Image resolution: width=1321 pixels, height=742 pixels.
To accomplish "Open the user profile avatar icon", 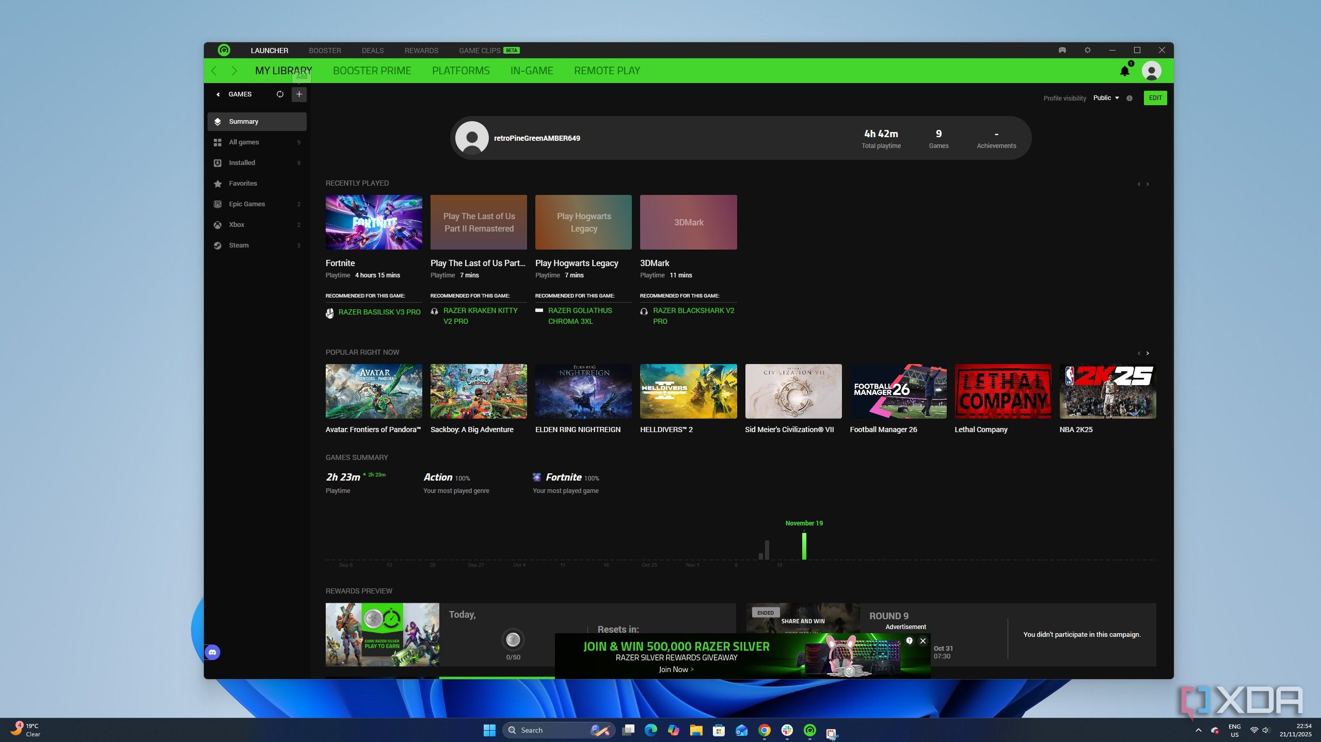I will tap(1151, 71).
